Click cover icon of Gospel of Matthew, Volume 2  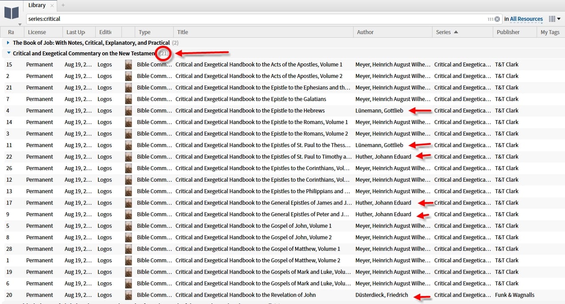pos(129,260)
